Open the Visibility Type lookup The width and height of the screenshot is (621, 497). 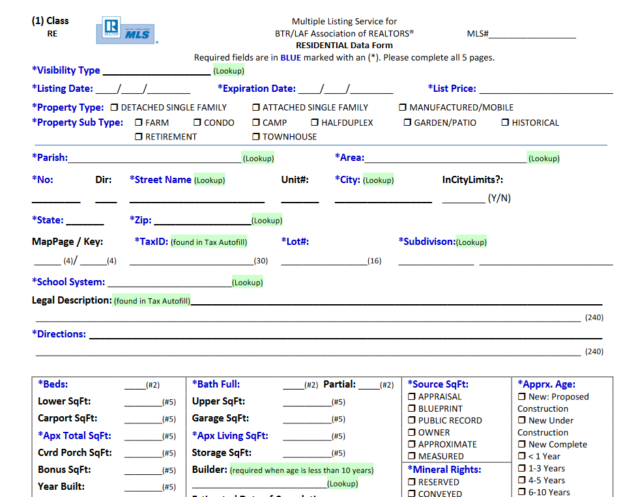click(229, 70)
